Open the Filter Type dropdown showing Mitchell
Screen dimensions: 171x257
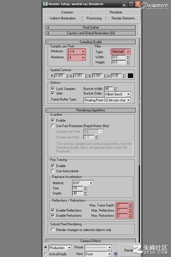pos(128,52)
